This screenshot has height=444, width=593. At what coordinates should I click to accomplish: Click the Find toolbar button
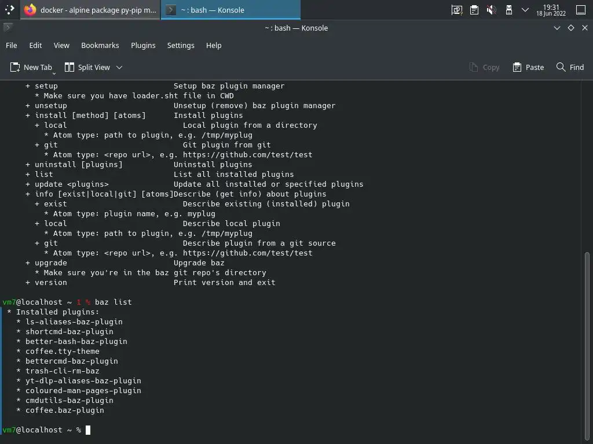pyautogui.click(x=570, y=67)
